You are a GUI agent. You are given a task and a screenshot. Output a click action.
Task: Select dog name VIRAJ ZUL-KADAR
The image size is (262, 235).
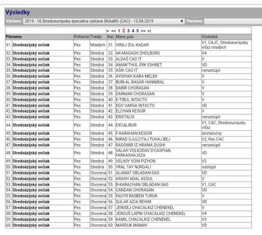pyautogui.click(x=132, y=45)
